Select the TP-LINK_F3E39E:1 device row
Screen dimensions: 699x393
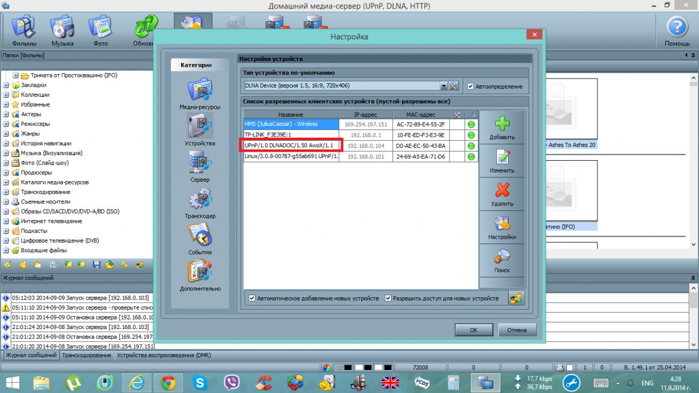[x=290, y=135]
